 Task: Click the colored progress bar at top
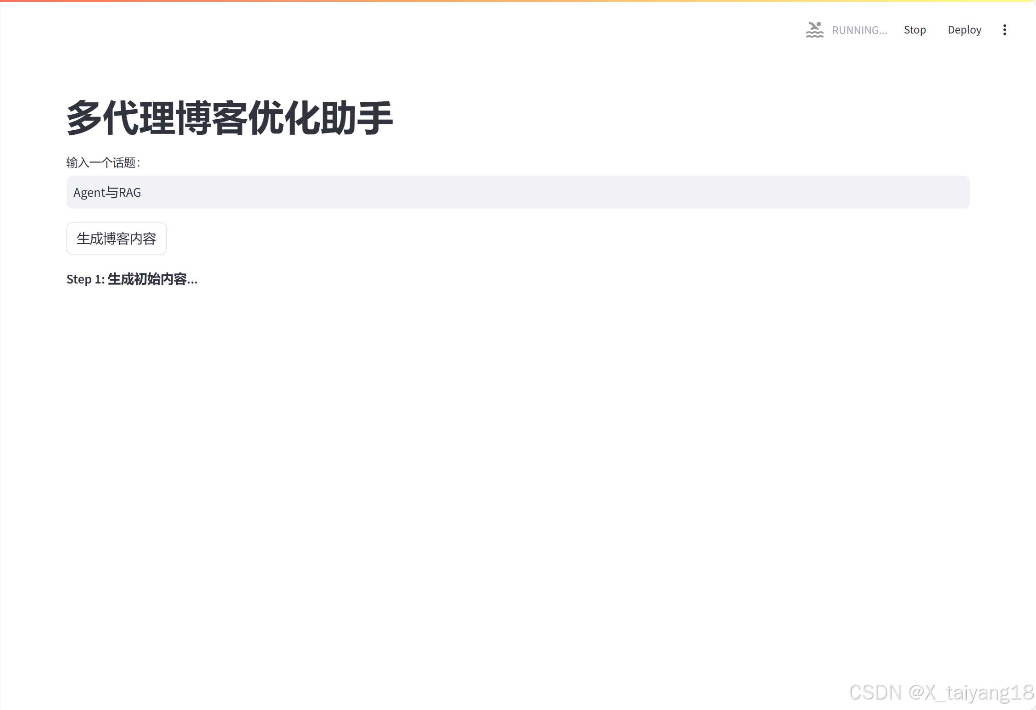[x=518, y=1]
